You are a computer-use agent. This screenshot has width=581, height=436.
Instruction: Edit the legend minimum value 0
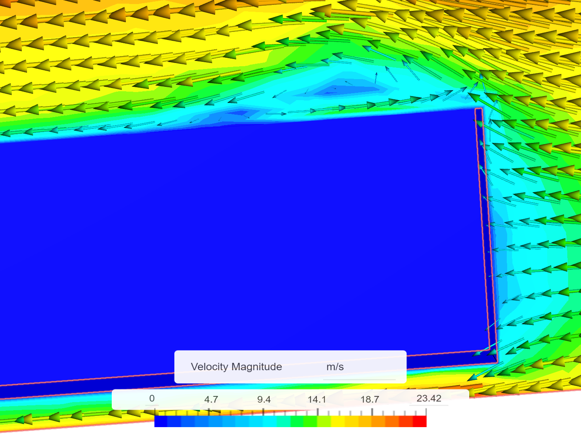(152, 398)
